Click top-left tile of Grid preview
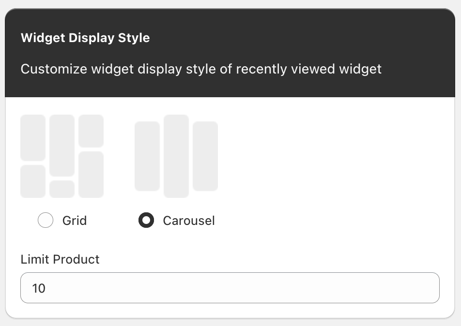This screenshot has height=326, width=461. click(33, 137)
